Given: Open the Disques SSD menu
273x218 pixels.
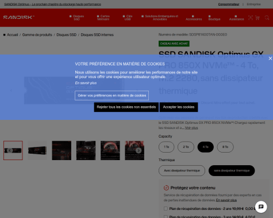Looking at the screenshot, I should point(77,18).
